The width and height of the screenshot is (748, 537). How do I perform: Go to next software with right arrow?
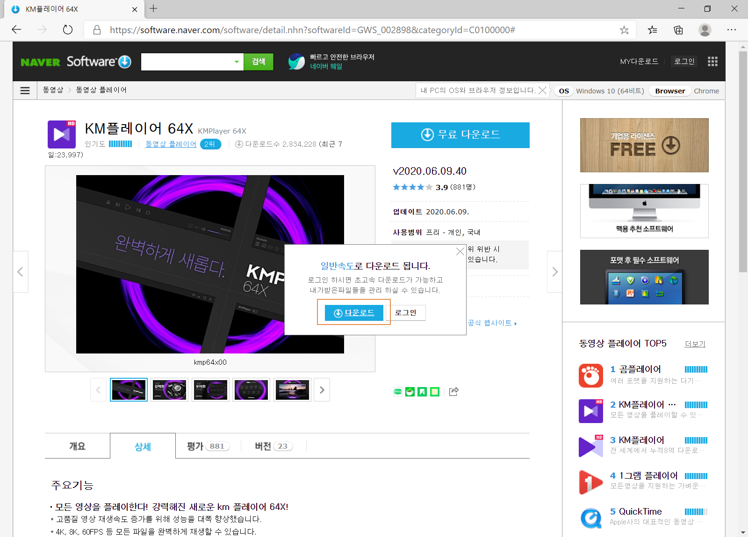554,272
